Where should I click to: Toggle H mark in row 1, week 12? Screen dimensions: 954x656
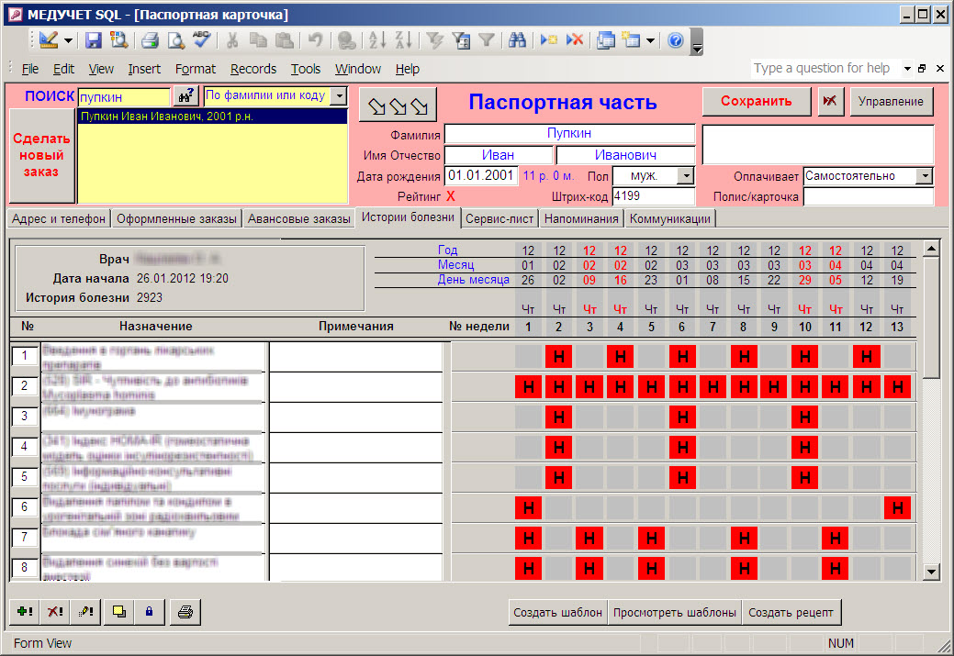click(x=867, y=356)
